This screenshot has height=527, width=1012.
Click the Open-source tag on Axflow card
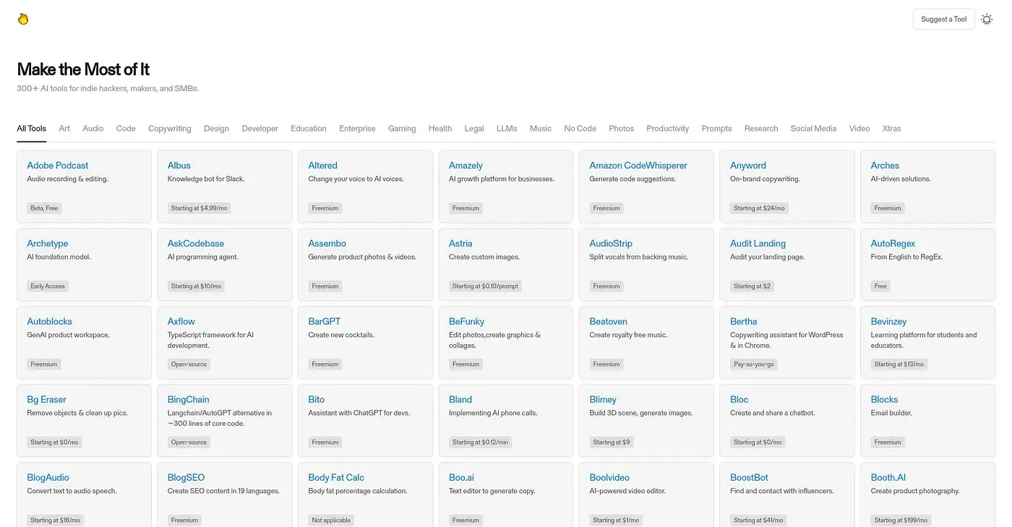pos(189,364)
